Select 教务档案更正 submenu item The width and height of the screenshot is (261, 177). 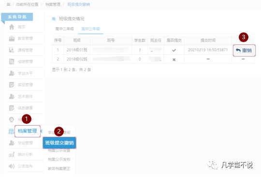(59, 168)
